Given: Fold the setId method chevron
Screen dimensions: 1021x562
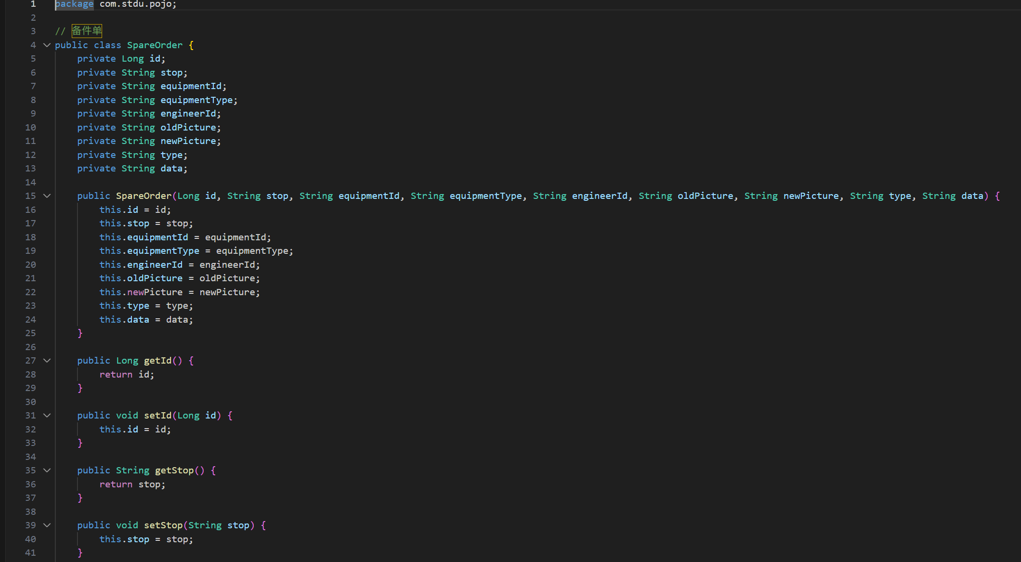Looking at the screenshot, I should [47, 416].
